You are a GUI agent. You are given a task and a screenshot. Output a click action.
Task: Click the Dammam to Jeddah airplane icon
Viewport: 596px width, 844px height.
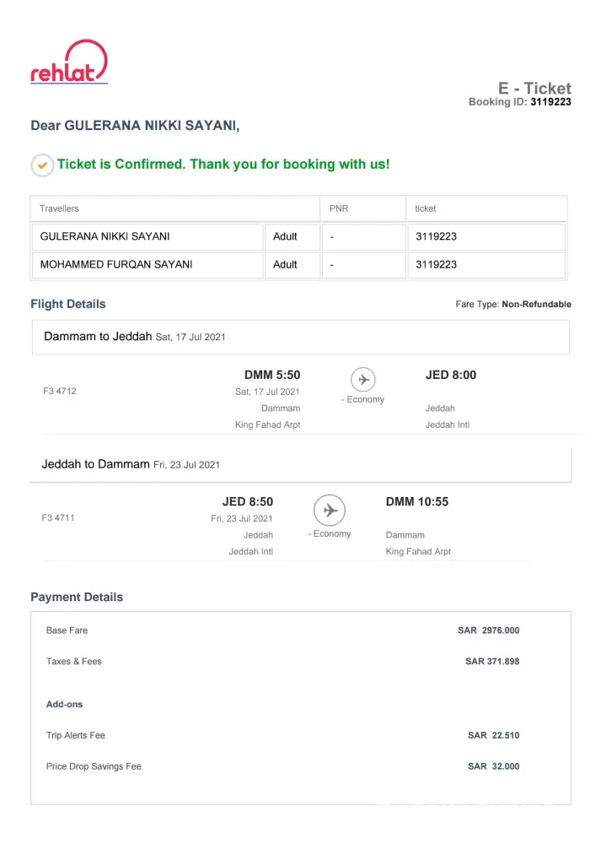coord(362,379)
